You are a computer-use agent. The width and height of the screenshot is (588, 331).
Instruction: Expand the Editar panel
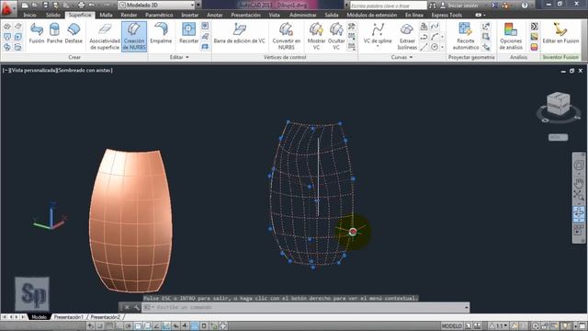click(179, 57)
